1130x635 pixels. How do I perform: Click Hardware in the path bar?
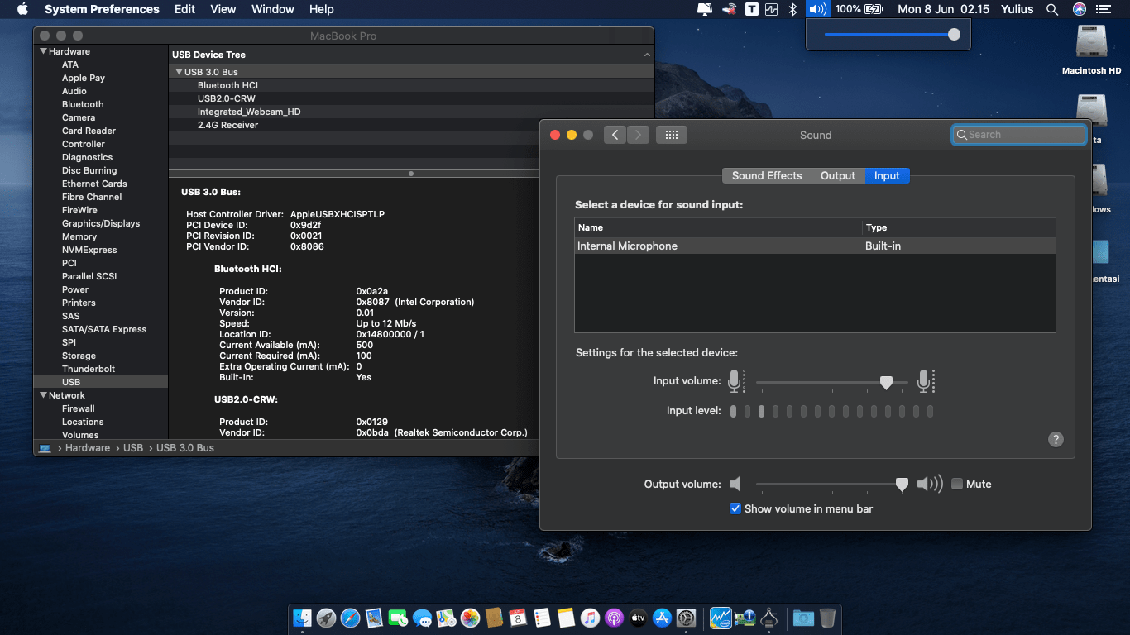point(88,447)
